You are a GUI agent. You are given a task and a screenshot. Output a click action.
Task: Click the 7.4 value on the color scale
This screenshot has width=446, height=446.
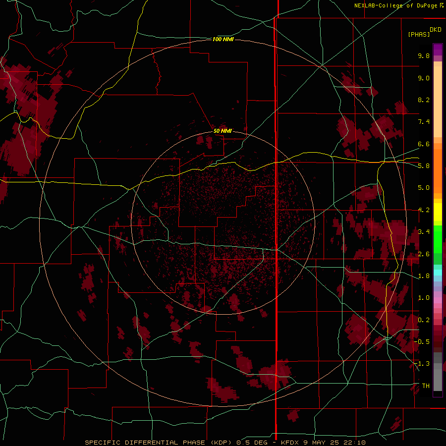click(424, 122)
